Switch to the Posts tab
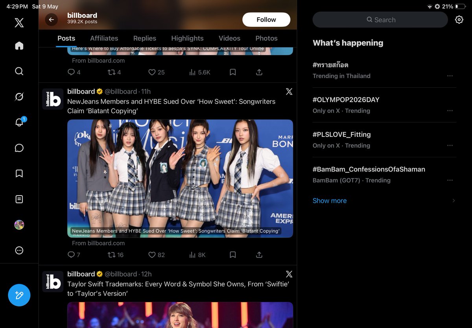The image size is (472, 328). pos(66,38)
